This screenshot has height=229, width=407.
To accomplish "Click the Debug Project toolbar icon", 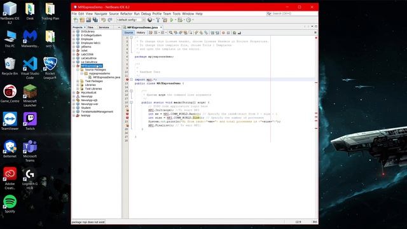I will [x=179, y=20].
